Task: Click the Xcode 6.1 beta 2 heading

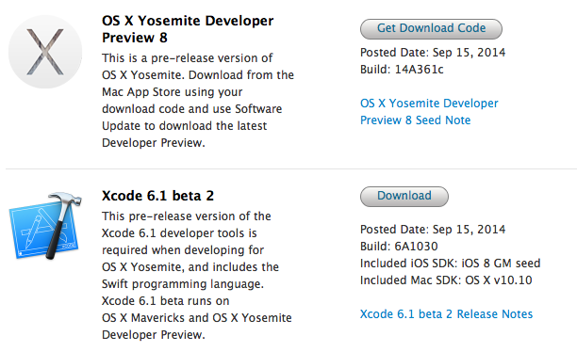Action: (x=157, y=196)
